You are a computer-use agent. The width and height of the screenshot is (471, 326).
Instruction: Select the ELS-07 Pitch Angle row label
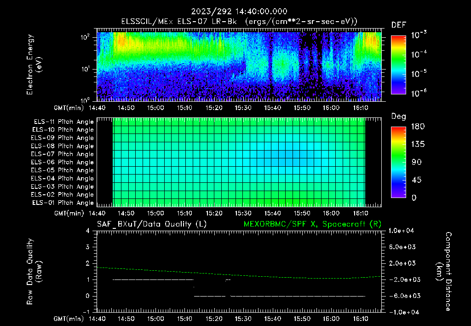(62, 154)
